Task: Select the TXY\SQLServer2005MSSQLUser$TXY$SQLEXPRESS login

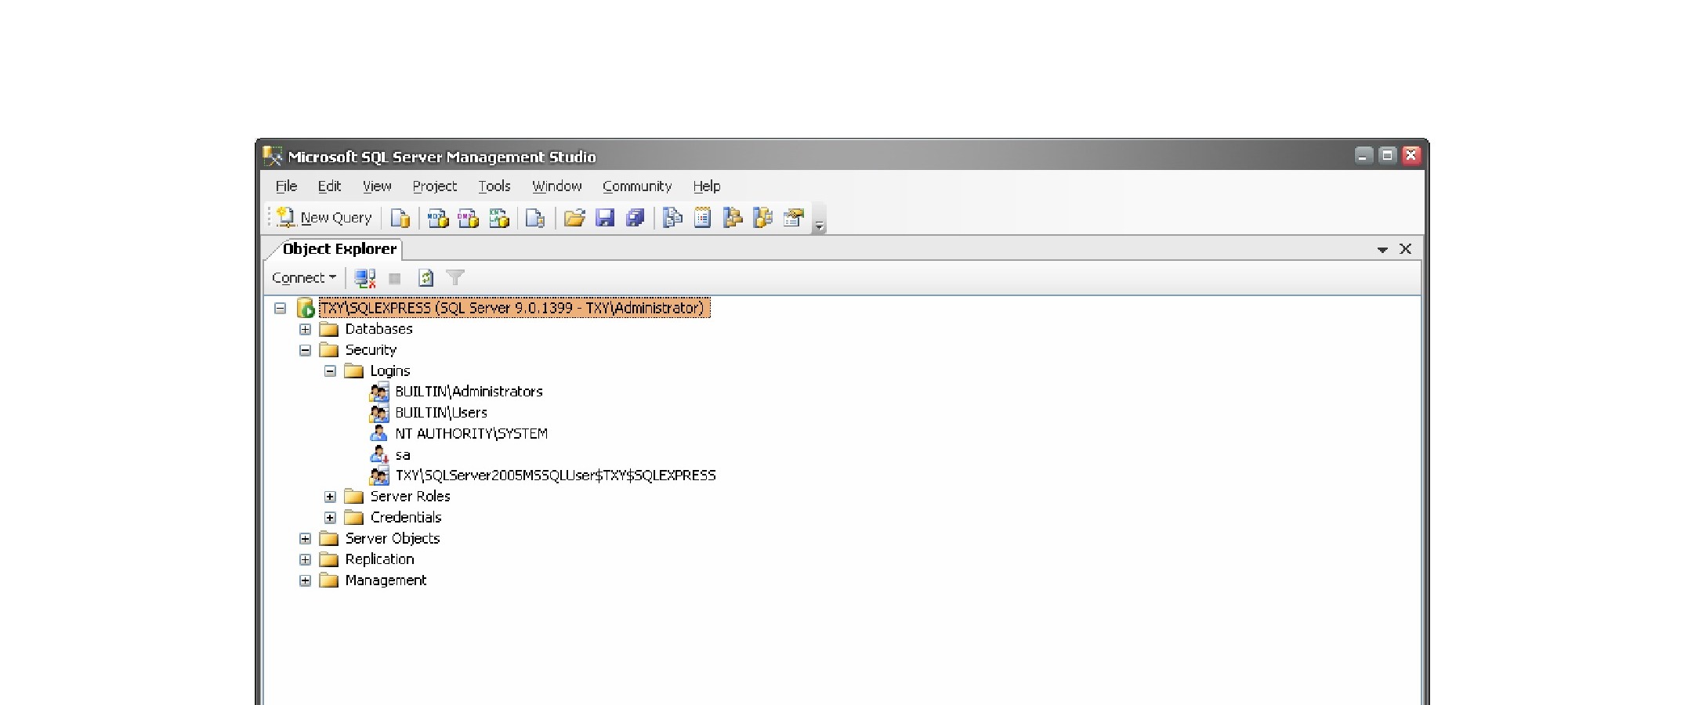Action: (x=556, y=475)
